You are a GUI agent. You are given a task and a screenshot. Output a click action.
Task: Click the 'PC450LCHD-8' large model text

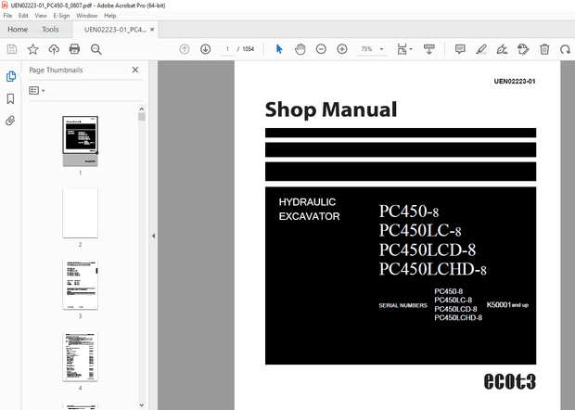click(433, 269)
